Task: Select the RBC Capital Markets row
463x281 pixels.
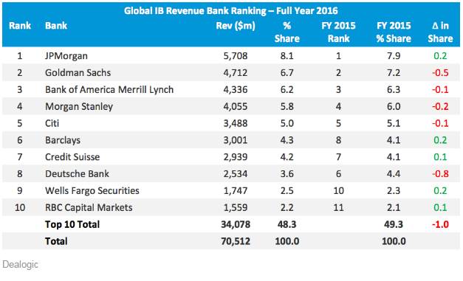Action: (231, 207)
